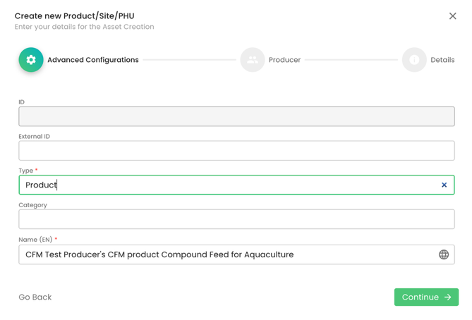Screen dimensions: 472x320
Task: Close the Create new Product dialog
Action: pos(453,16)
